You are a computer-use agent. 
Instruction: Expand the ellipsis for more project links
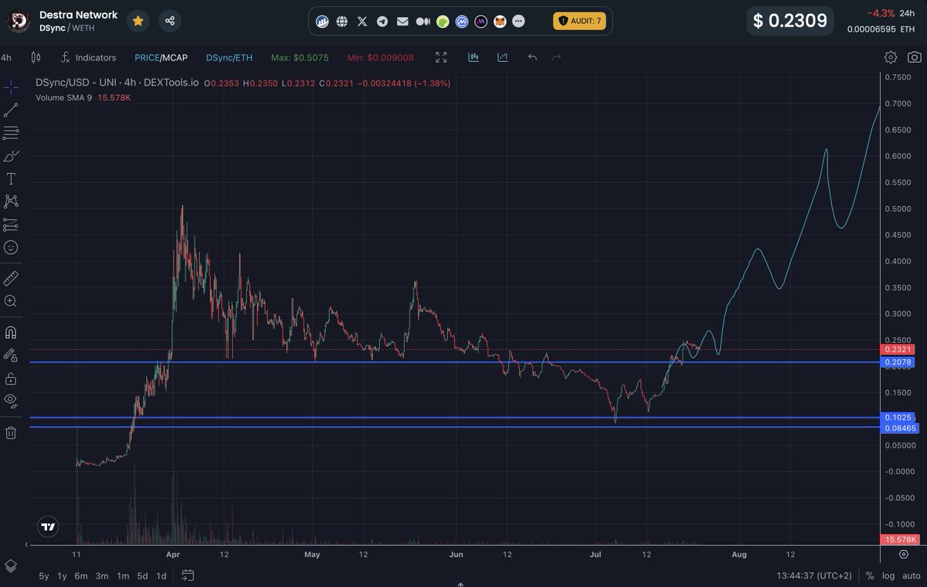click(x=520, y=21)
